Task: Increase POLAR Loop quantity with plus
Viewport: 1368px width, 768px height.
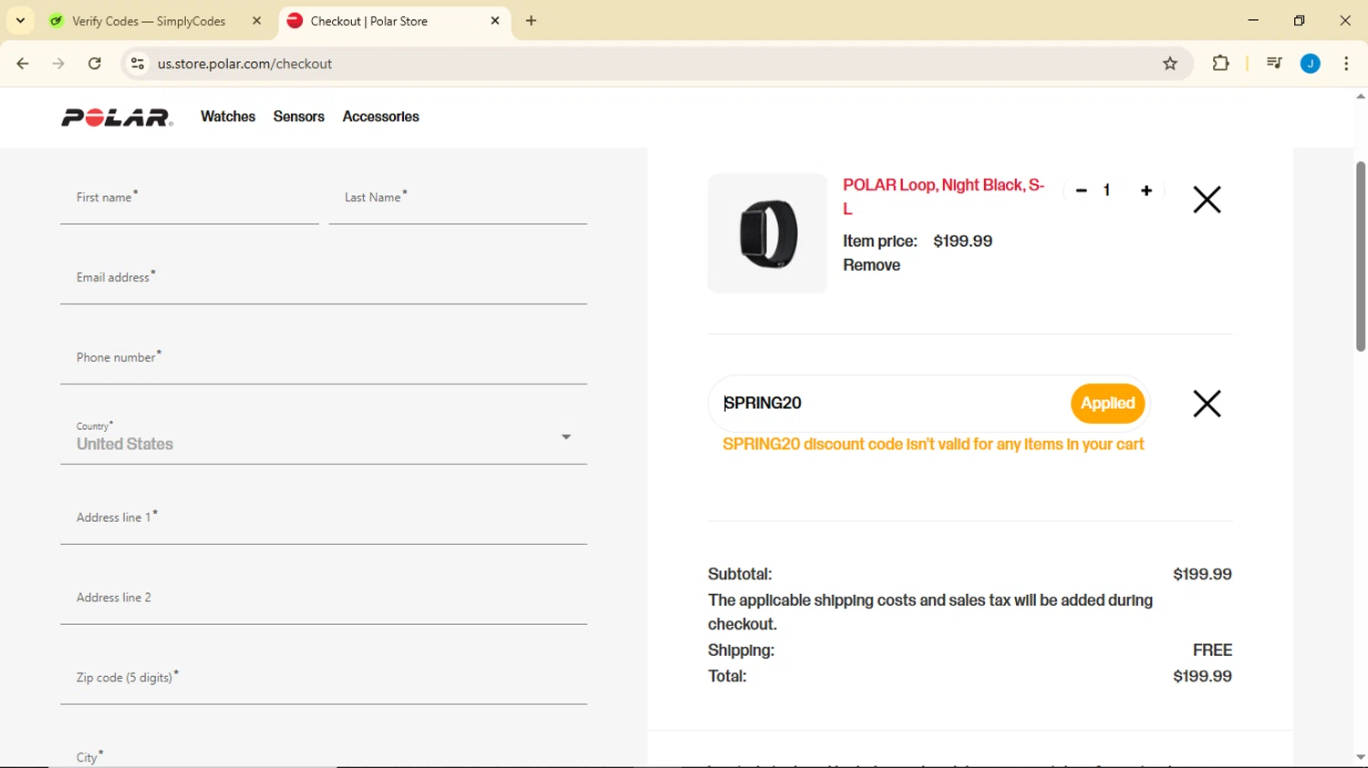Action: 1146,190
